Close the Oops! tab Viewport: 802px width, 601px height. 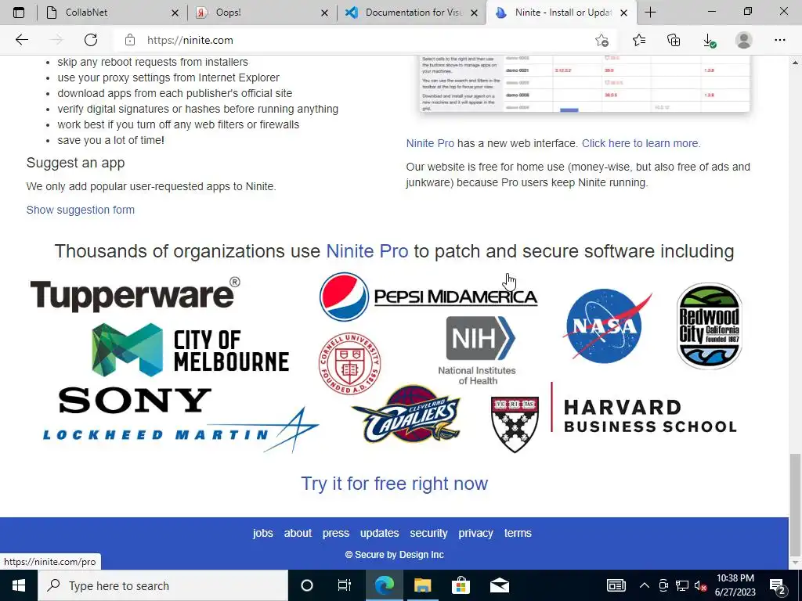(324, 13)
